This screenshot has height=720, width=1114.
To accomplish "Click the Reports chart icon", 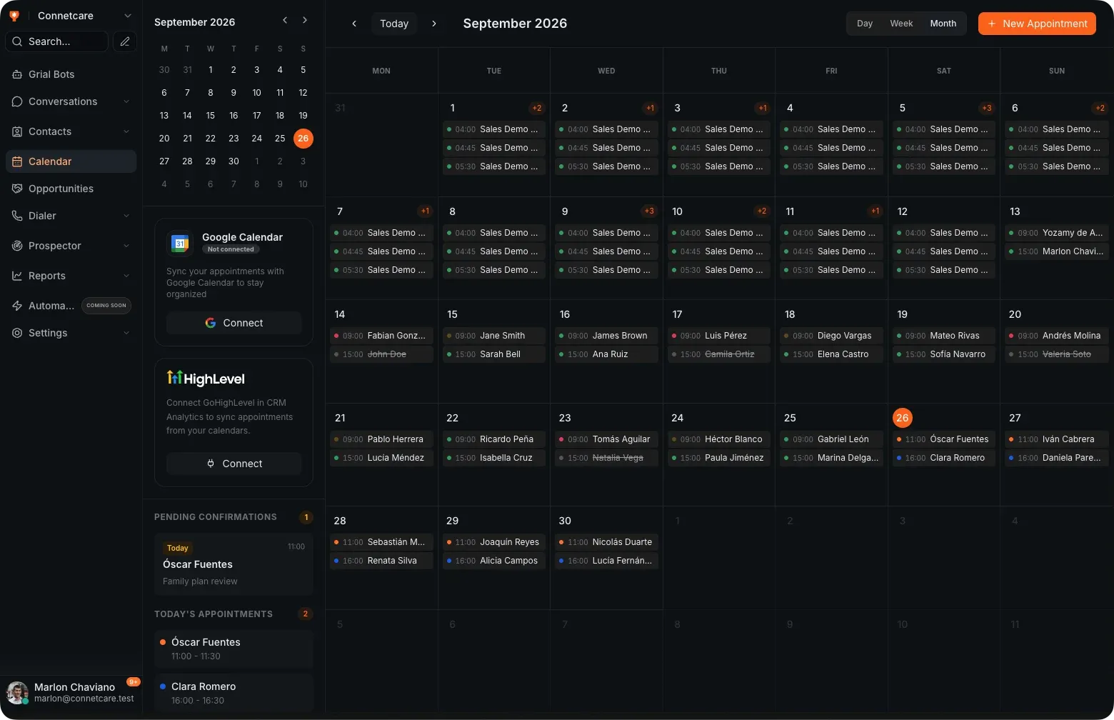I will [17, 276].
